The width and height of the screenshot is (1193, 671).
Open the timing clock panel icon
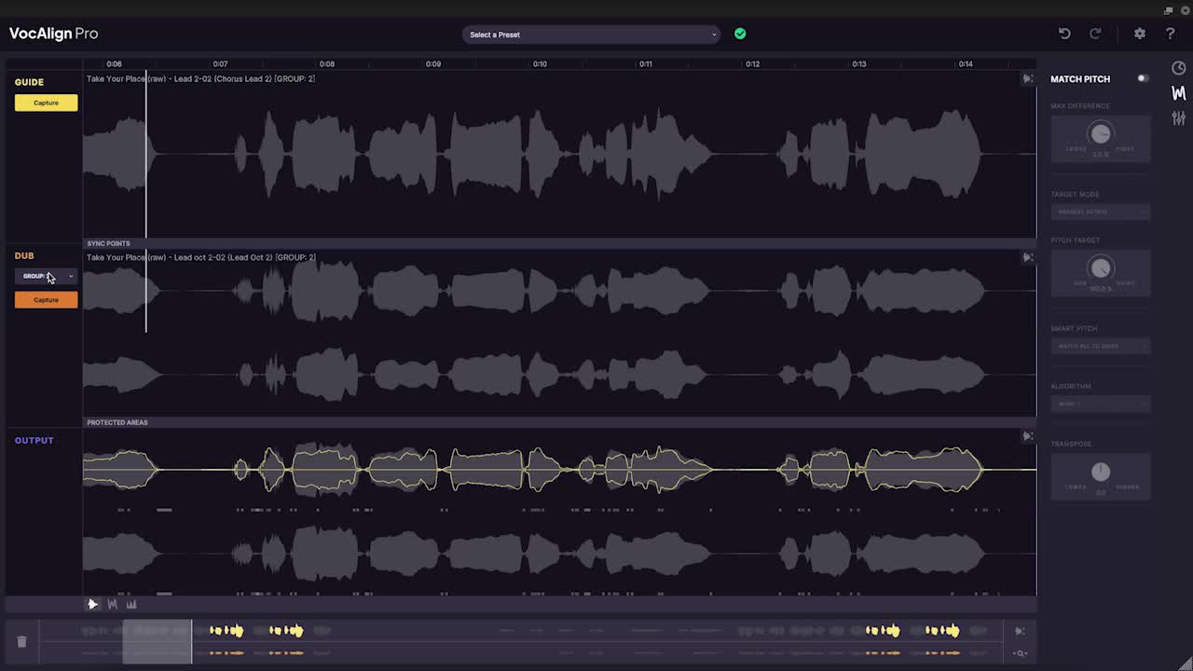pos(1178,68)
